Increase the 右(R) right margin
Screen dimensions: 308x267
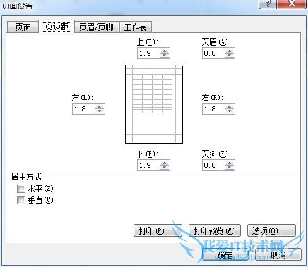pos(229,106)
